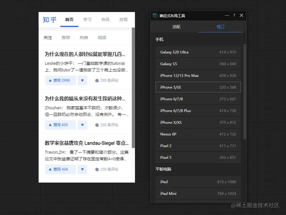The height and width of the screenshot is (215, 286).
Task: Upvote the post with 赞同 434
Action: pos(60,169)
